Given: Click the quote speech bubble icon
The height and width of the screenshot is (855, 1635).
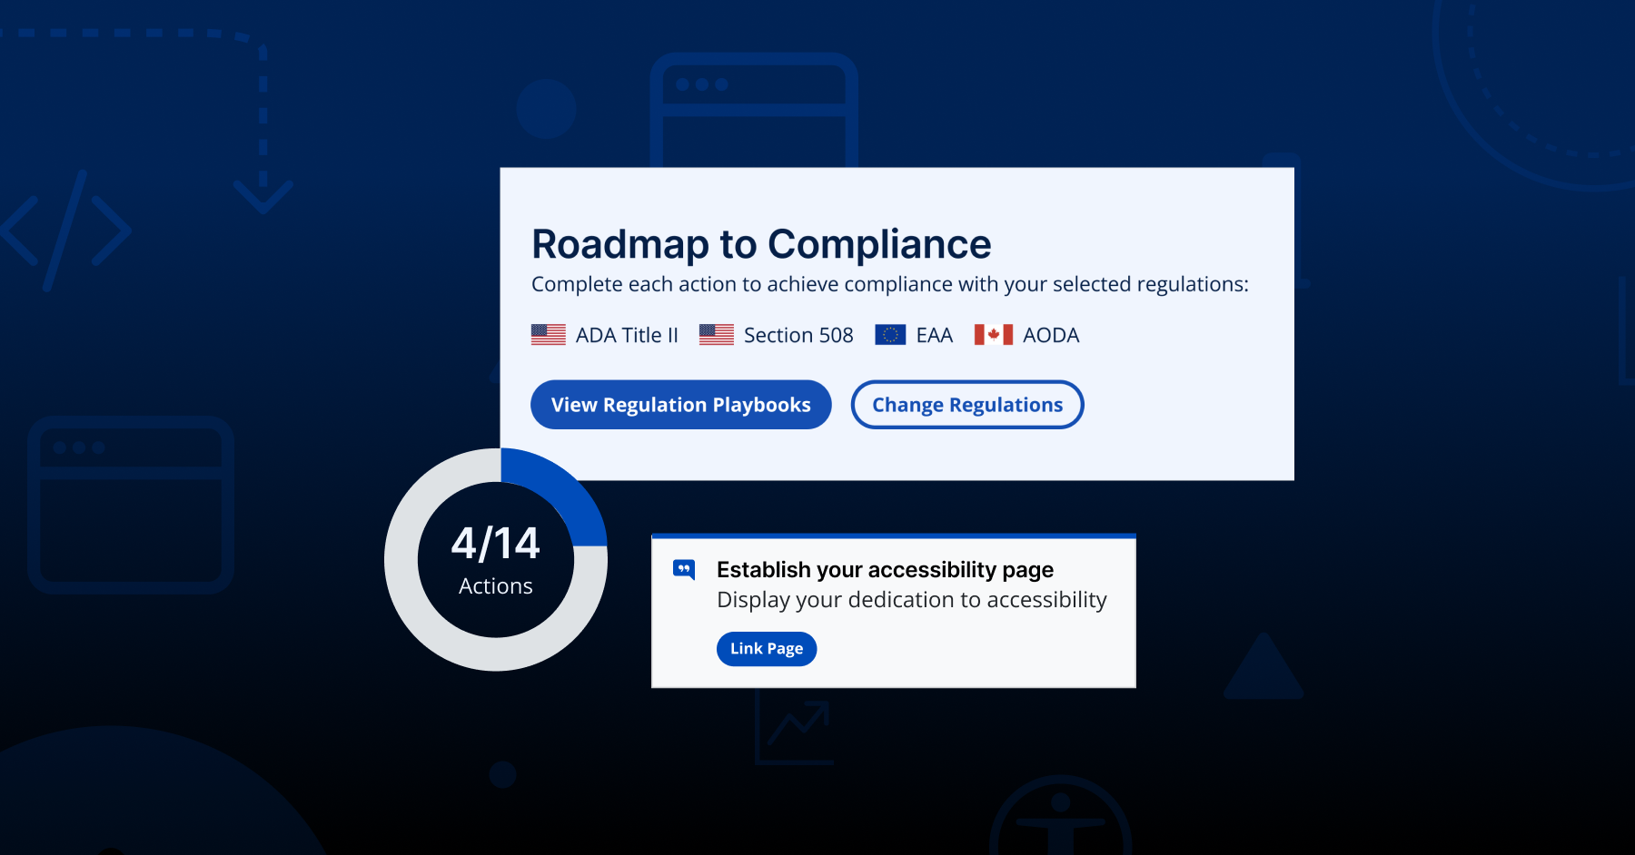Looking at the screenshot, I should (684, 570).
